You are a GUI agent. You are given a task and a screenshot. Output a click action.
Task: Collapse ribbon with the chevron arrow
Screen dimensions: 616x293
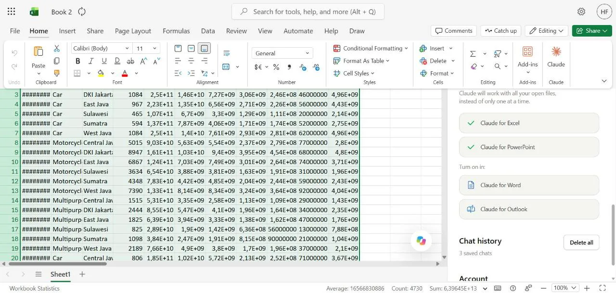tap(604, 81)
